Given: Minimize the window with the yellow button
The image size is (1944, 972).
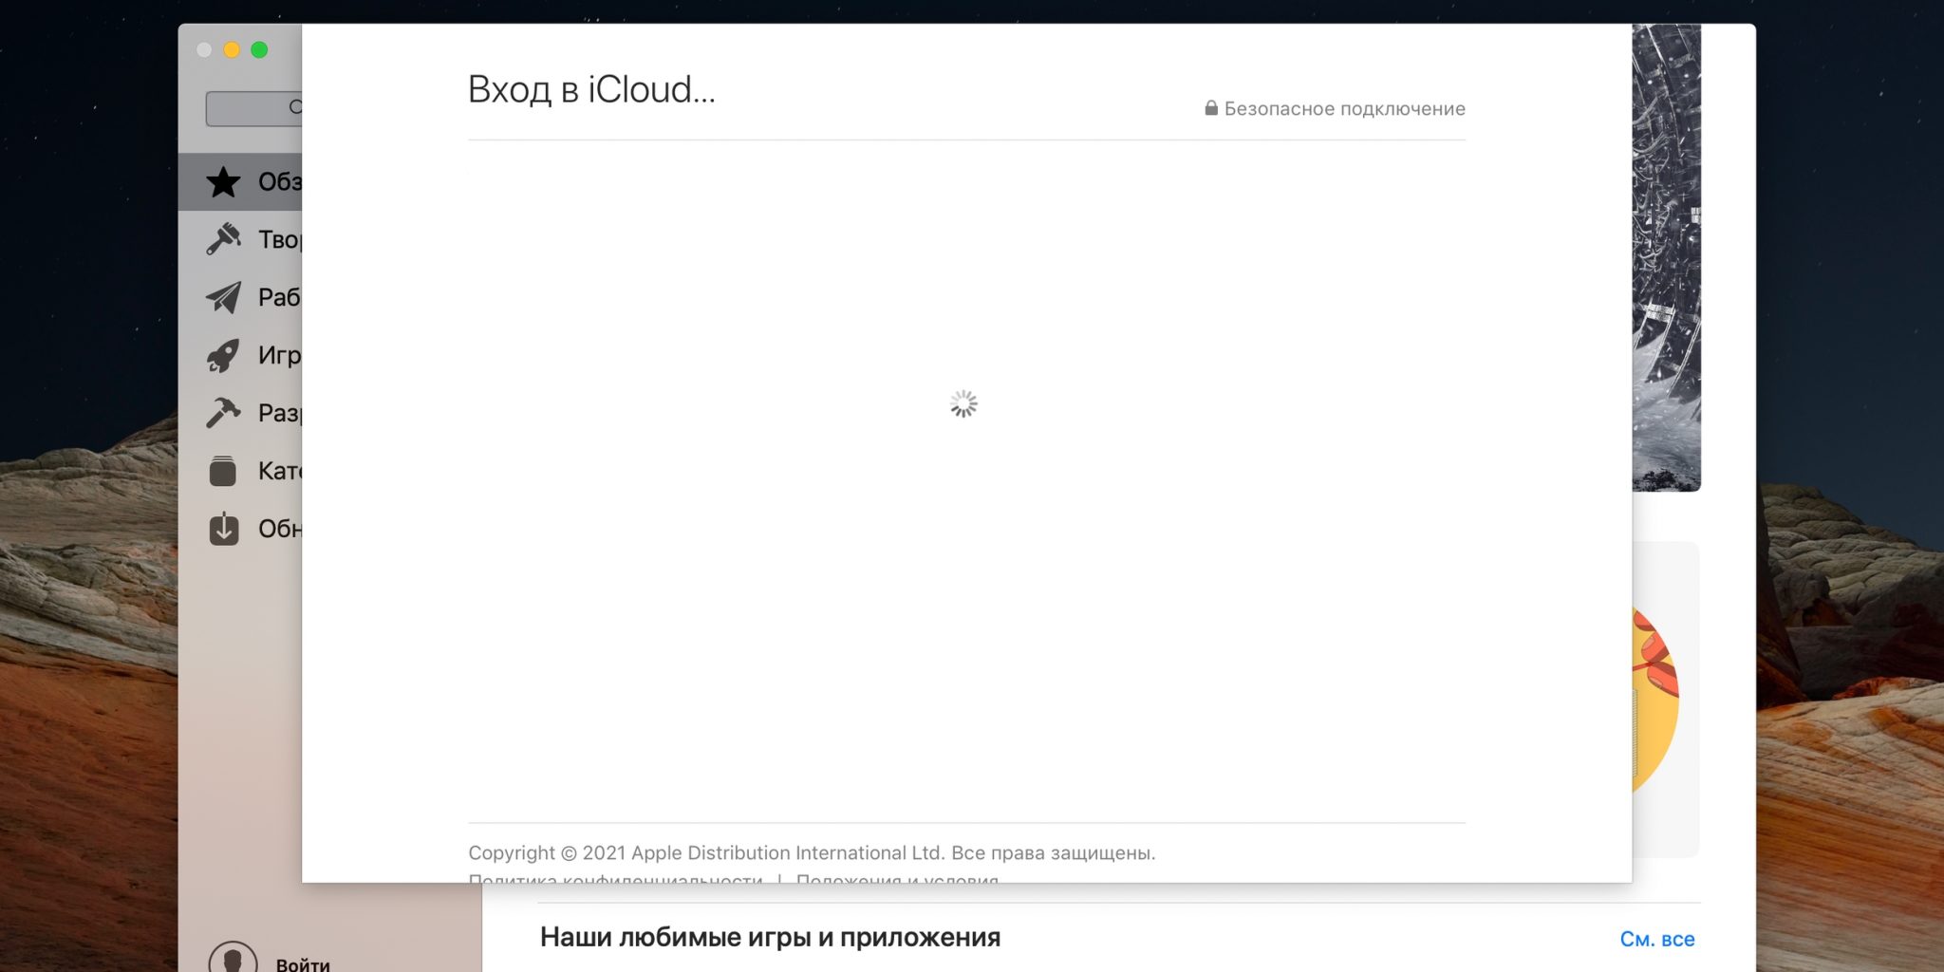Looking at the screenshot, I should pyautogui.click(x=232, y=49).
